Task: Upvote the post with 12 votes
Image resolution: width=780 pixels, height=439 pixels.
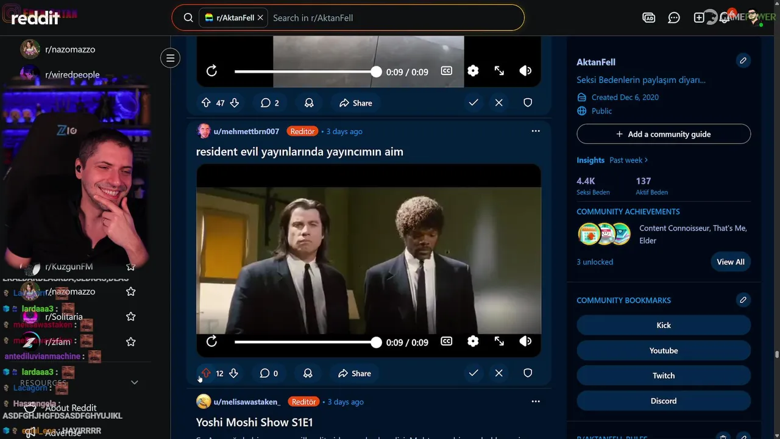Action: click(x=206, y=373)
